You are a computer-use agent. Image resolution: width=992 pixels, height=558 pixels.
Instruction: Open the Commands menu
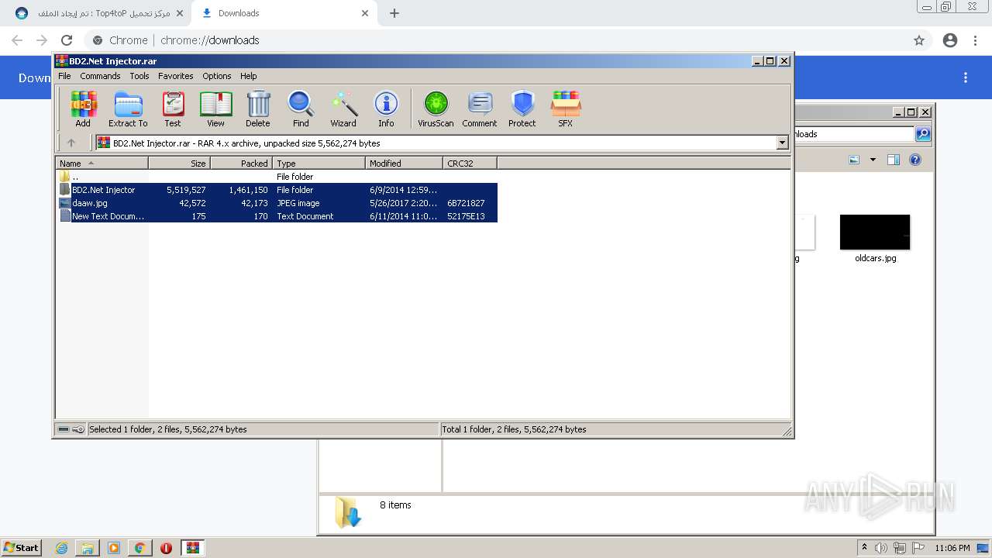[x=100, y=76]
